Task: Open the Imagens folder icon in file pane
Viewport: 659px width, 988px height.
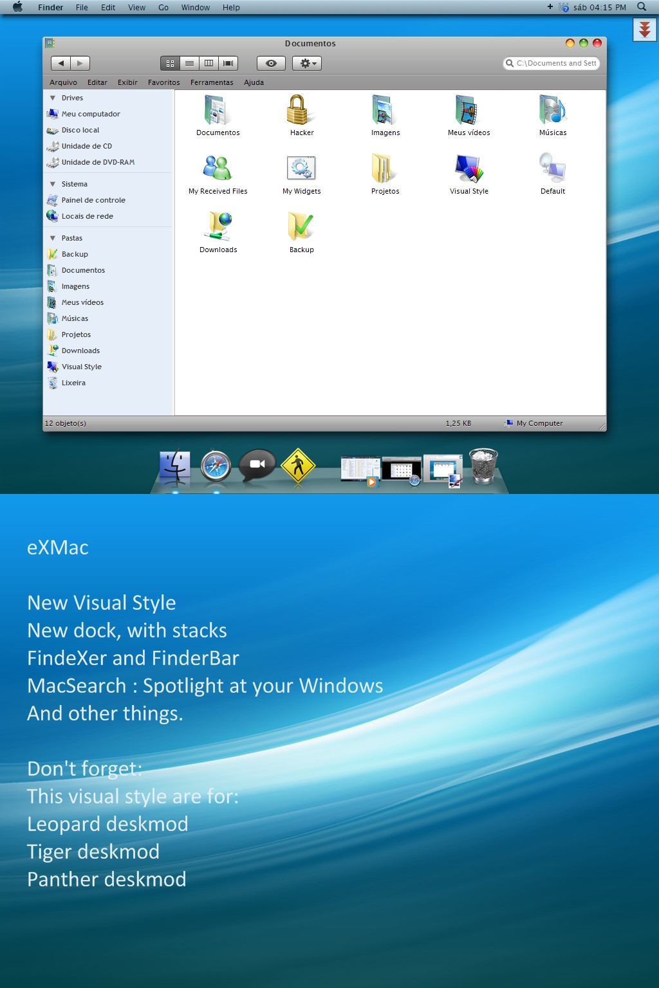Action: pos(384,110)
